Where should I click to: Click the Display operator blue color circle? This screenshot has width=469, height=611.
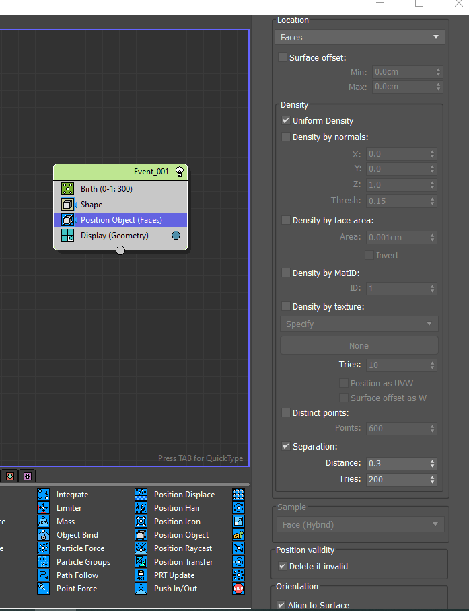[x=176, y=236]
